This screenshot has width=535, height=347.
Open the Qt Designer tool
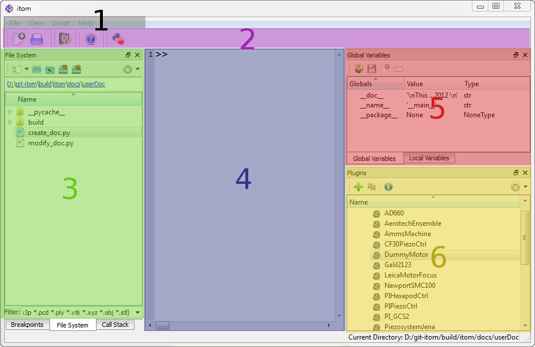point(64,39)
